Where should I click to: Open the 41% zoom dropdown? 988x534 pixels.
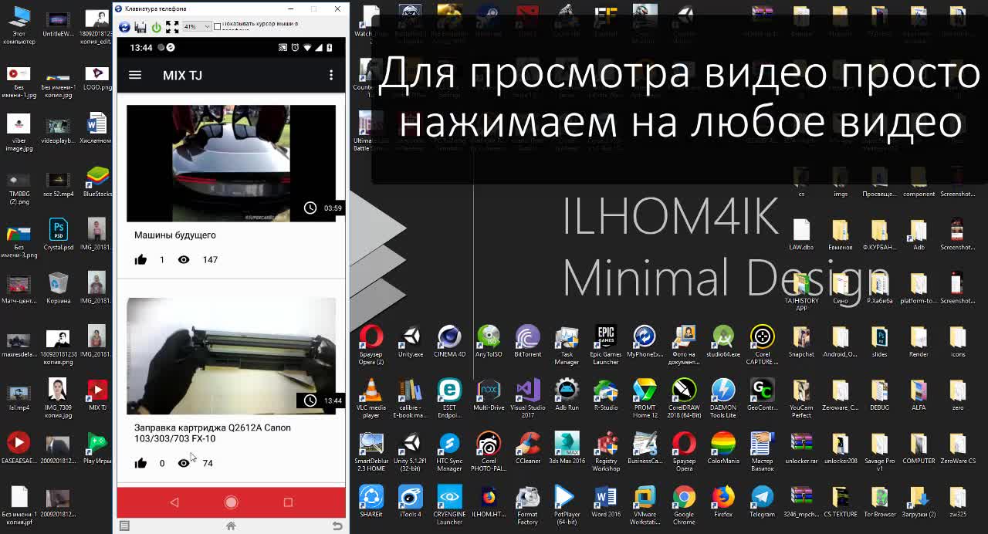[x=197, y=27]
